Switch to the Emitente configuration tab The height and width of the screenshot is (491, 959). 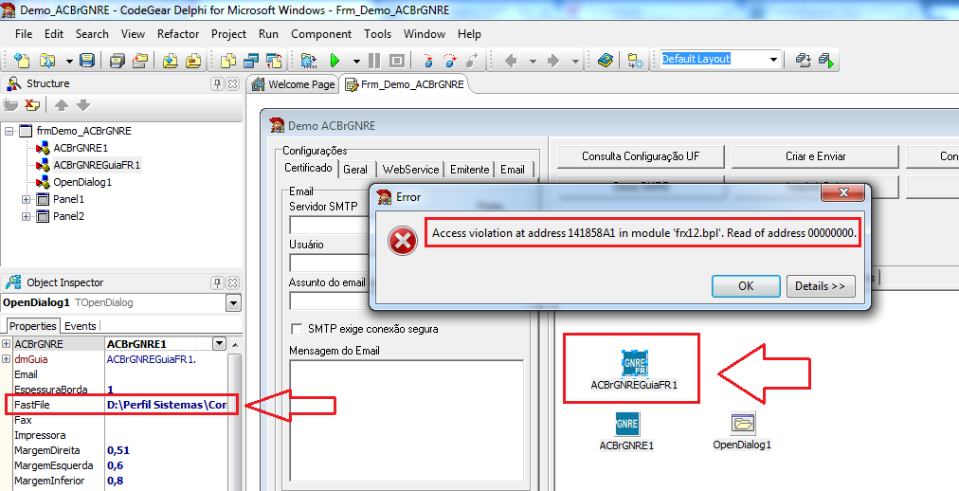click(470, 170)
